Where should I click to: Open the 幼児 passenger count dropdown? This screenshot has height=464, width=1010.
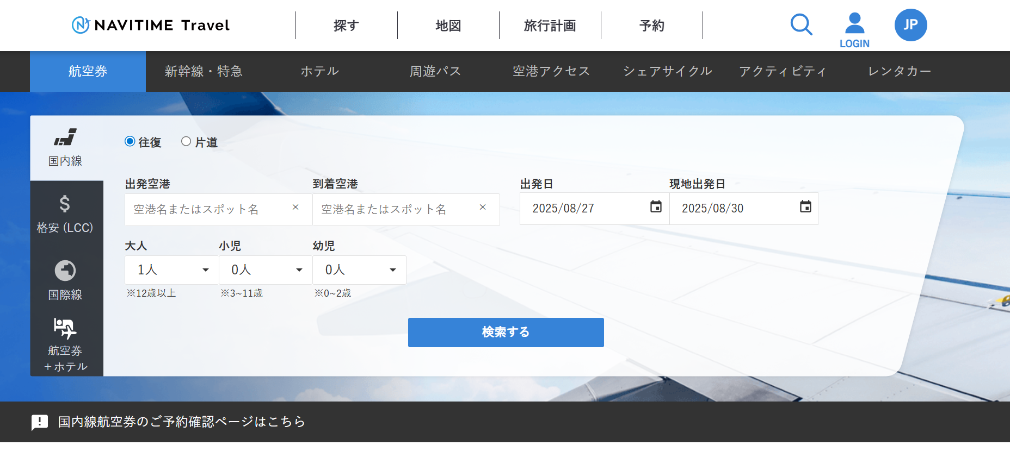coord(359,270)
